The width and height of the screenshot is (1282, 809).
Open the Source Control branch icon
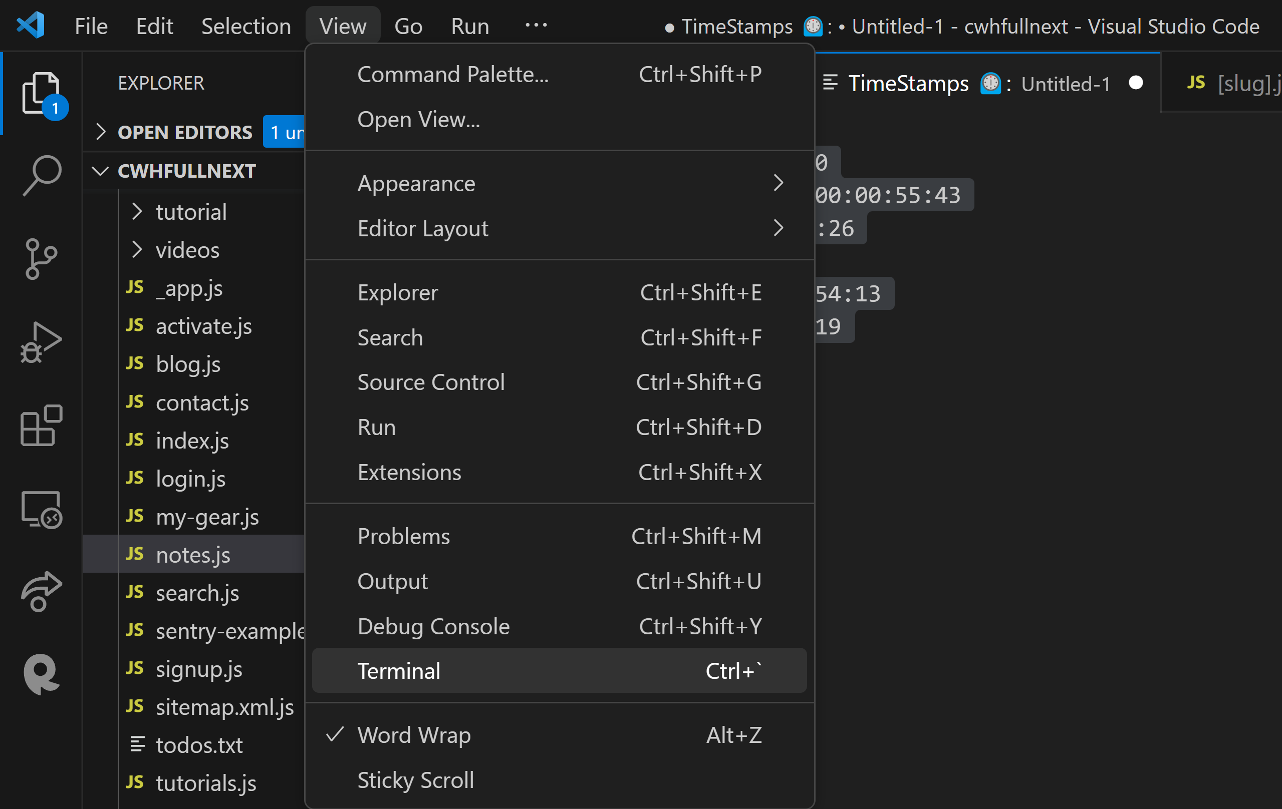[41, 259]
